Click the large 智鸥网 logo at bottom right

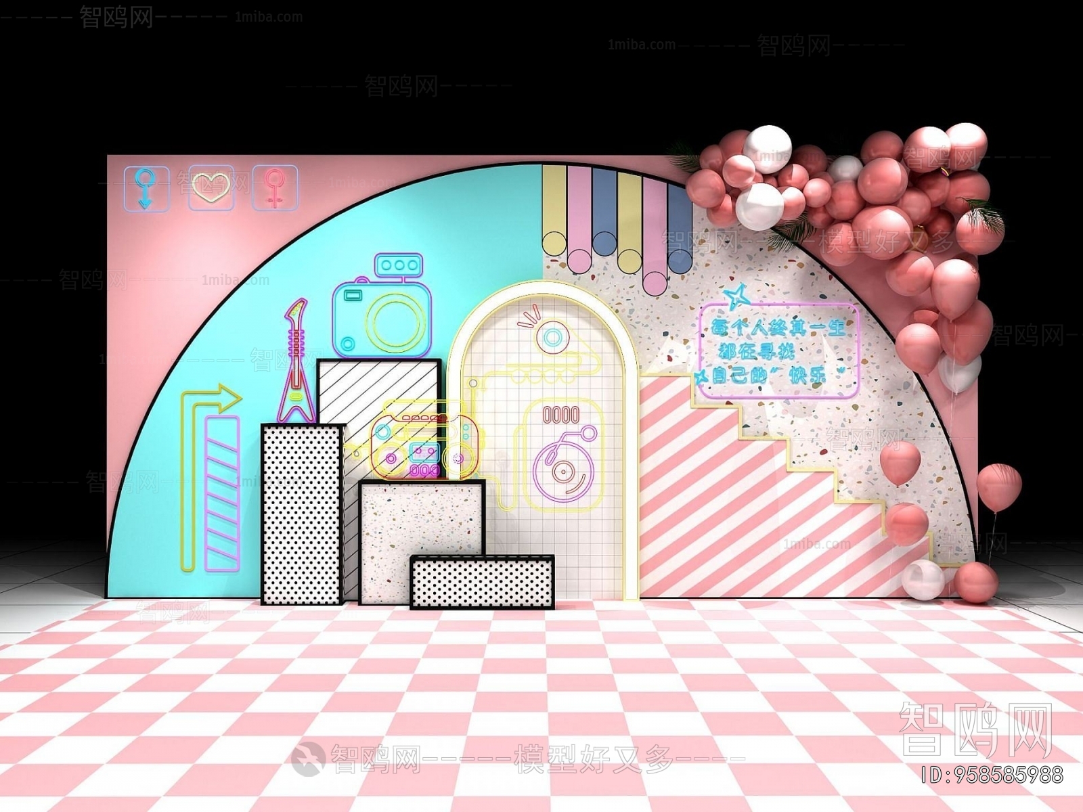[x=975, y=729]
